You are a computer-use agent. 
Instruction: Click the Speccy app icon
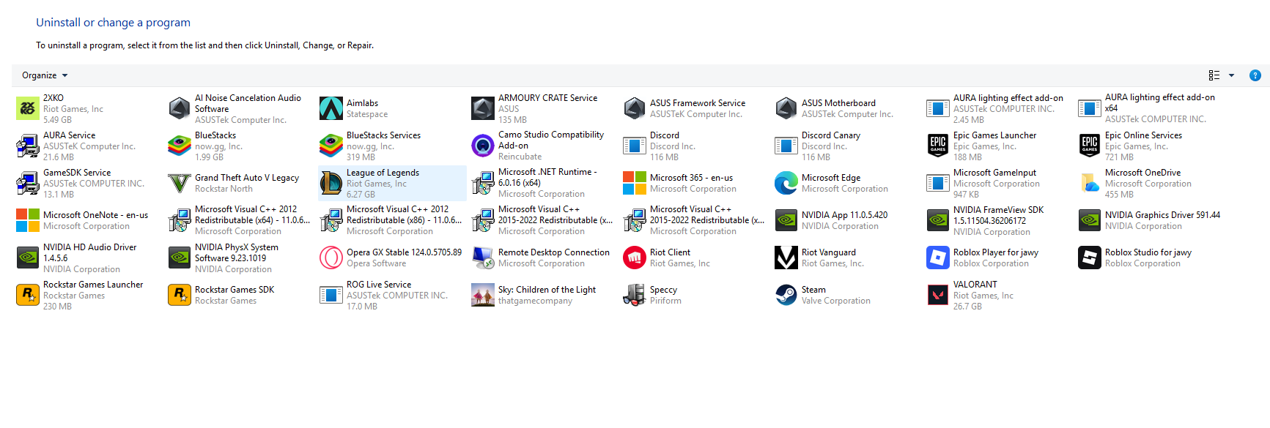tap(635, 295)
